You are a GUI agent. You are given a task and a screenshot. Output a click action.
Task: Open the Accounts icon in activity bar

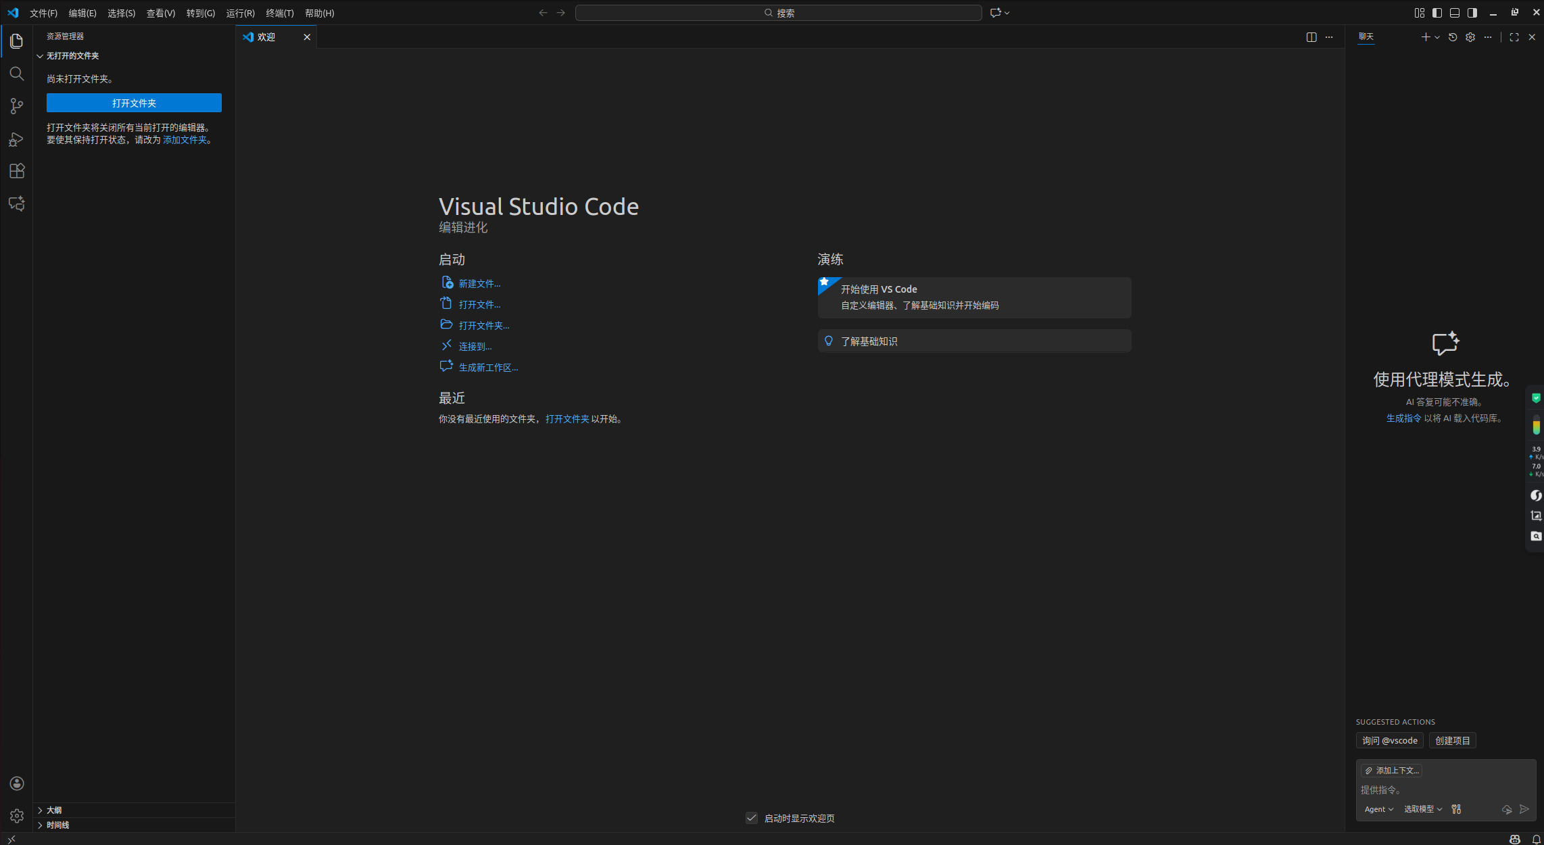point(17,783)
